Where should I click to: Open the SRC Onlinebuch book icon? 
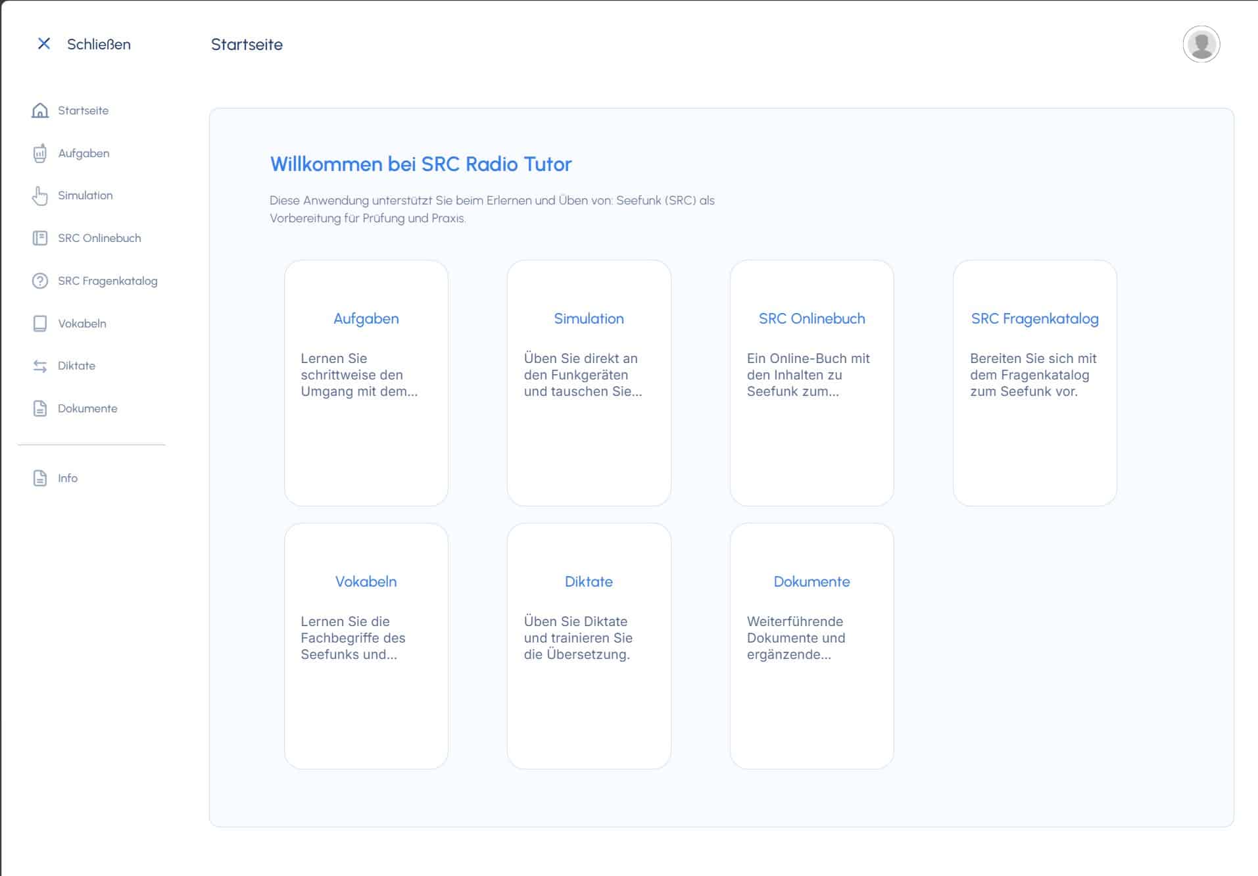40,238
